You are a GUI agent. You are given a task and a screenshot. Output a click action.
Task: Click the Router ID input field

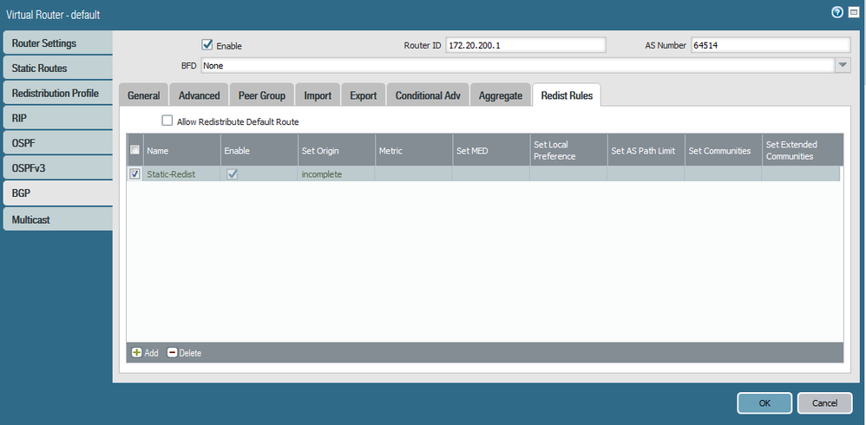pos(526,45)
